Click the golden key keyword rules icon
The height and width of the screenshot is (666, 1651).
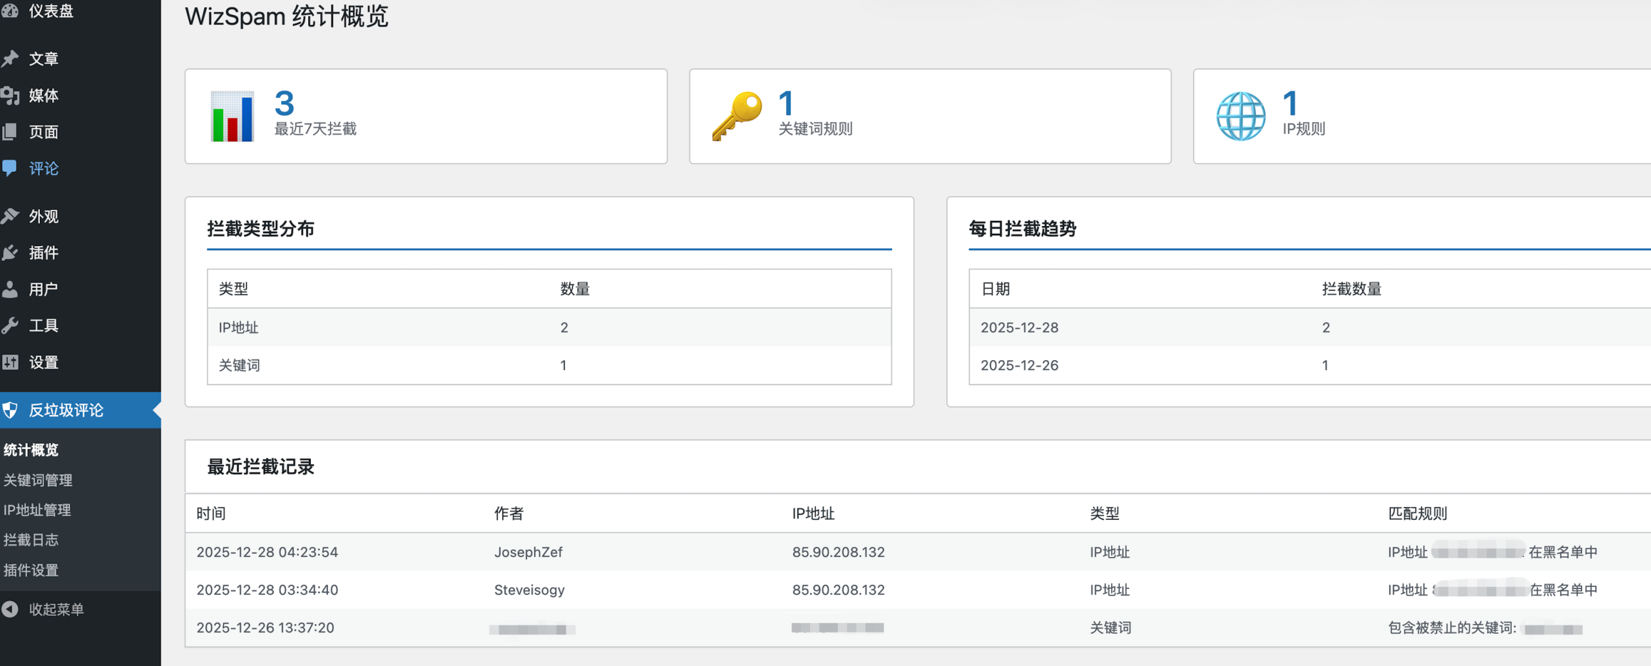tap(737, 116)
